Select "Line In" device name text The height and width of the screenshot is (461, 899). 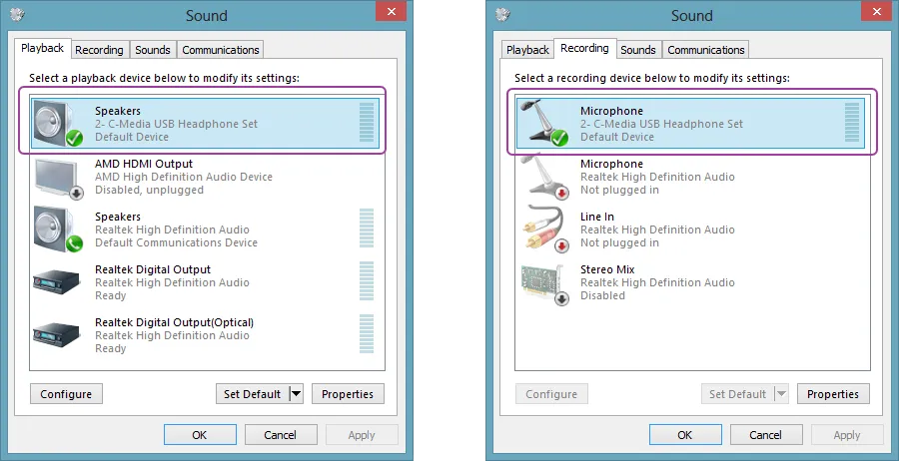point(597,217)
